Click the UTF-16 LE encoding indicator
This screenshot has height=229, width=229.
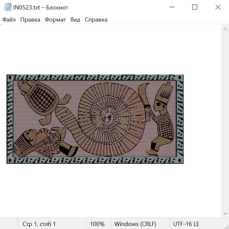[x=186, y=224]
